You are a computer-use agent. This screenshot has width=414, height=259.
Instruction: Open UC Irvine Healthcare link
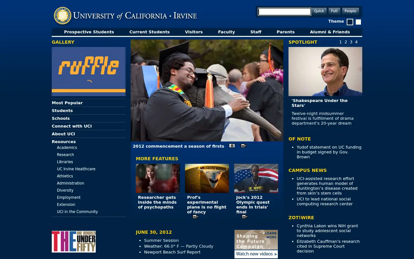click(x=76, y=169)
